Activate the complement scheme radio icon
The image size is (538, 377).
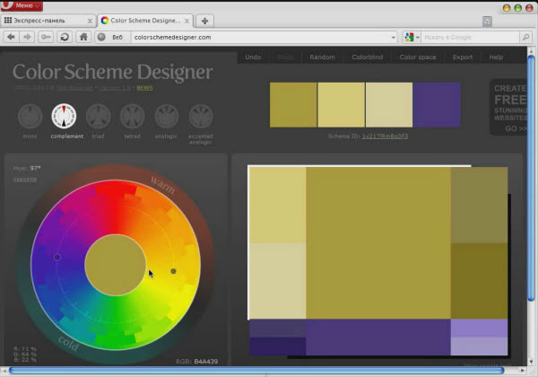[65, 117]
